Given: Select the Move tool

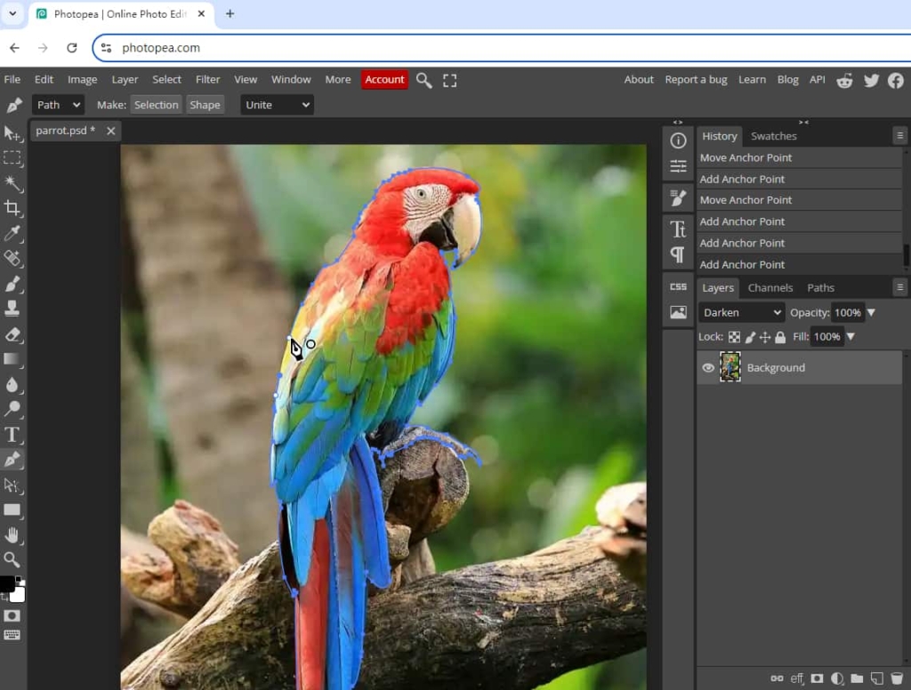Looking at the screenshot, I should click(12, 134).
